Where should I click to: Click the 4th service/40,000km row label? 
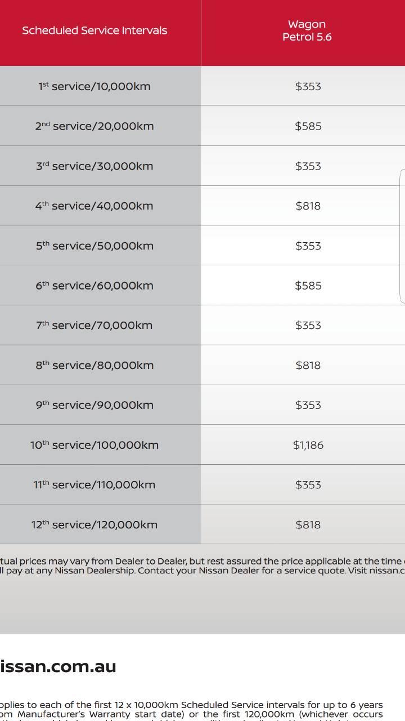[94, 206]
